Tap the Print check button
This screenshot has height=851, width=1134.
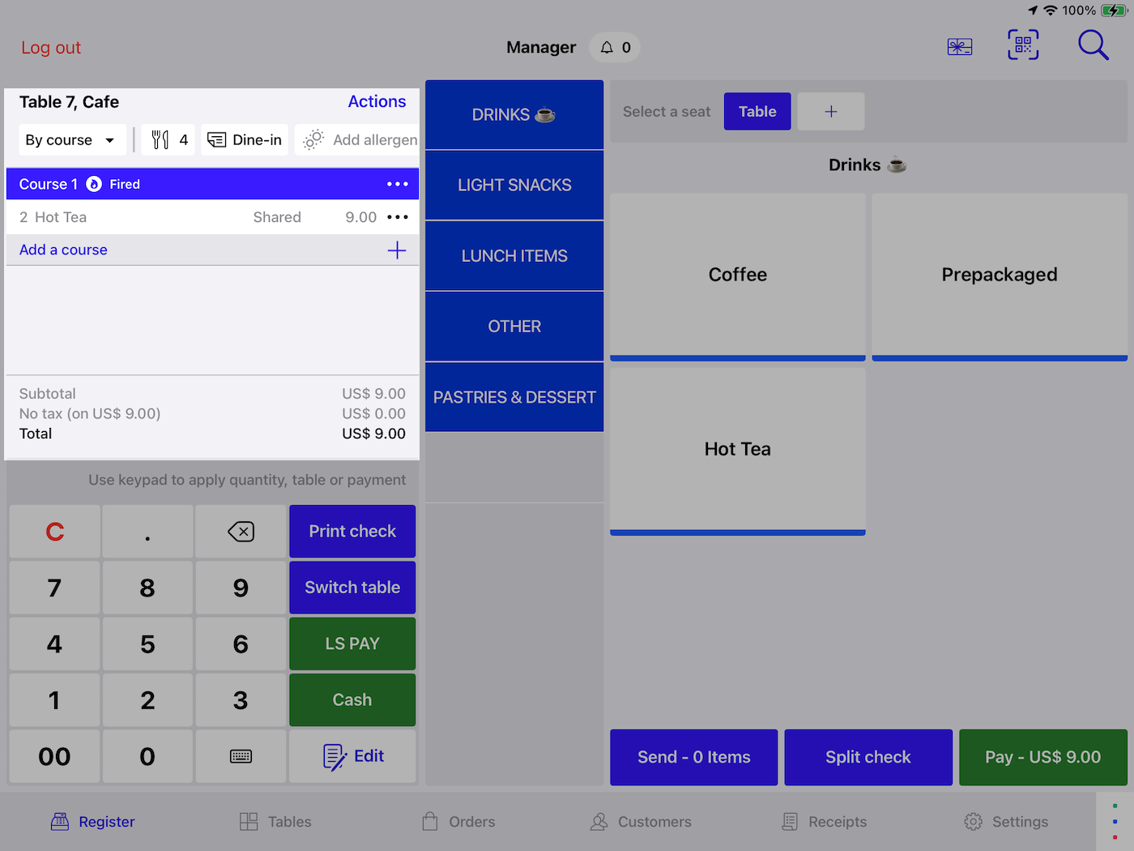point(352,531)
